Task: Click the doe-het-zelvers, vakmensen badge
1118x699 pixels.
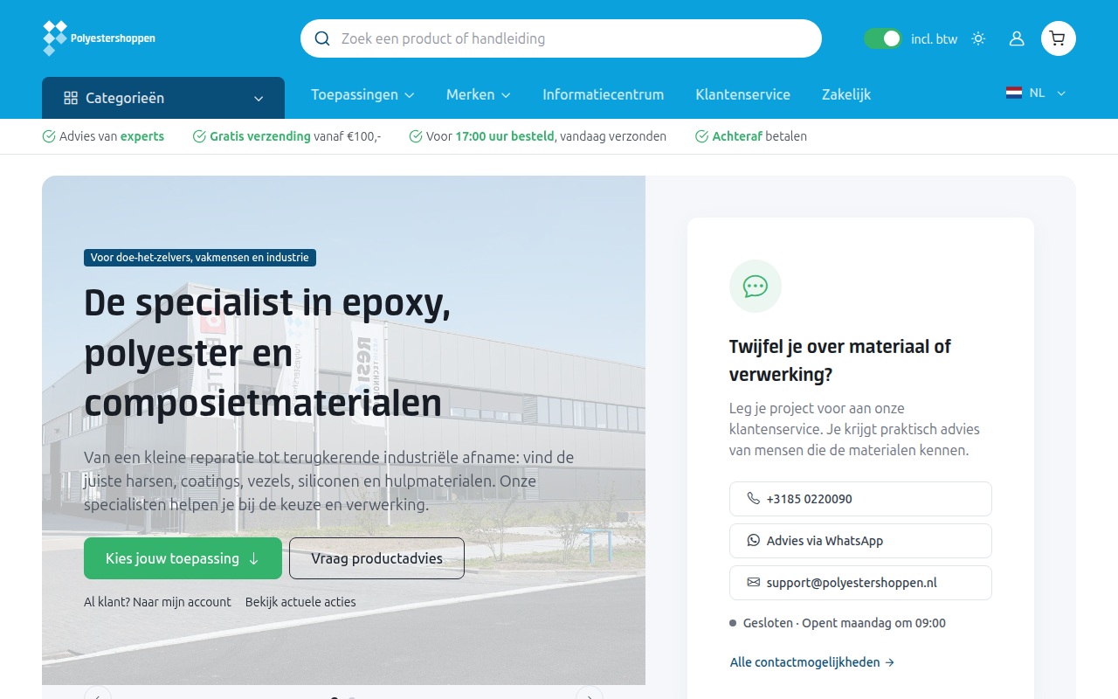Action: coord(200,258)
